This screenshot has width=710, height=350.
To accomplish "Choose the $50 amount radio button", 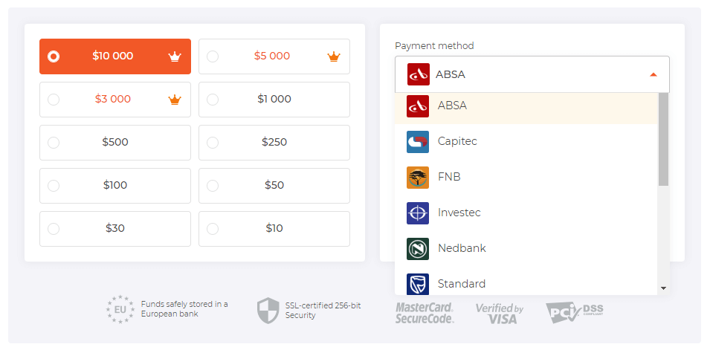I will (x=213, y=186).
